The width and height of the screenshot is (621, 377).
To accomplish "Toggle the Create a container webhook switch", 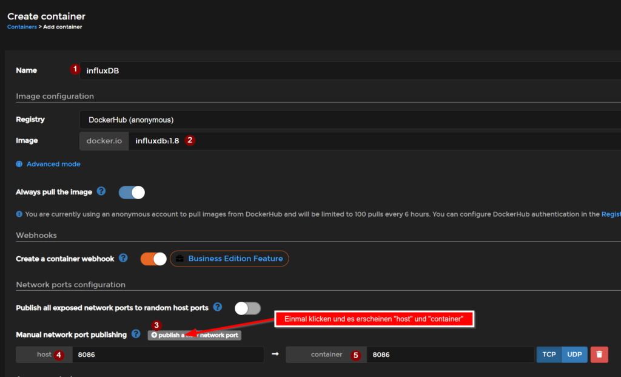I will (153, 259).
